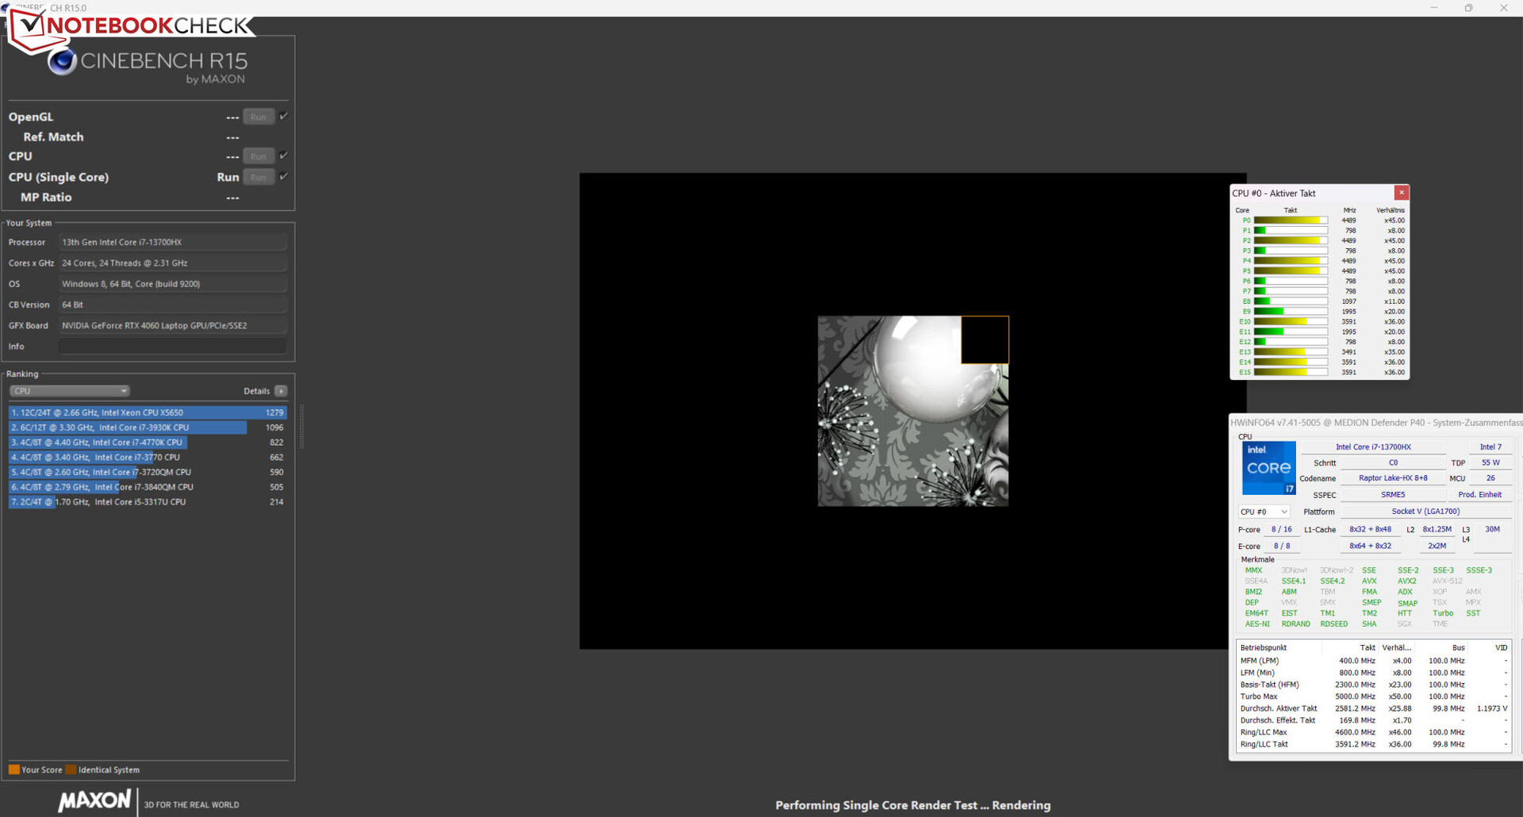Close the CPU #0 Aktiver Takt window
Viewport: 1523px width, 817px height.
(1401, 193)
